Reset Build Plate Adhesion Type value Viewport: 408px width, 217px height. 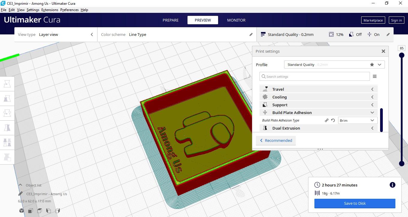333,120
